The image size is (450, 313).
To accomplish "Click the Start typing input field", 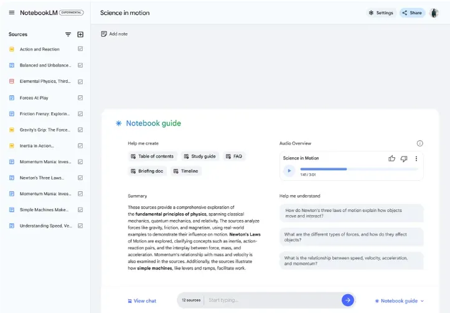I will [x=271, y=300].
